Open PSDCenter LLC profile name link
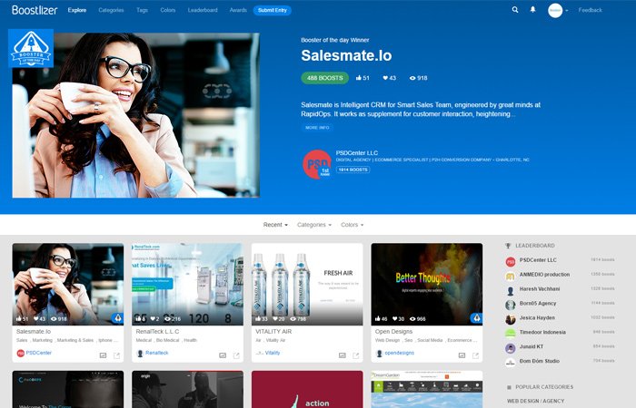Screen dimensions: 636x408 tap(357, 152)
